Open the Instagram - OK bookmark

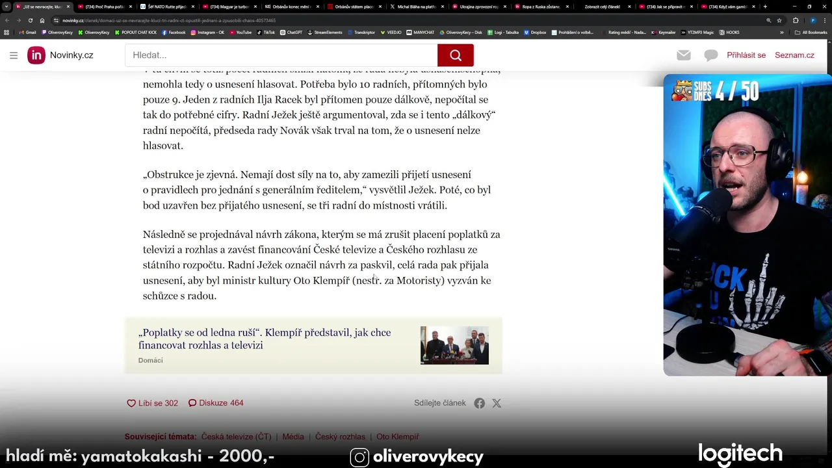pyautogui.click(x=207, y=32)
